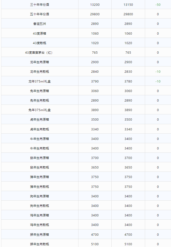Viewport: 171px width, 247px height.
Task: Click the 13150 price for 三十年年份酒
Action: (128, 5)
